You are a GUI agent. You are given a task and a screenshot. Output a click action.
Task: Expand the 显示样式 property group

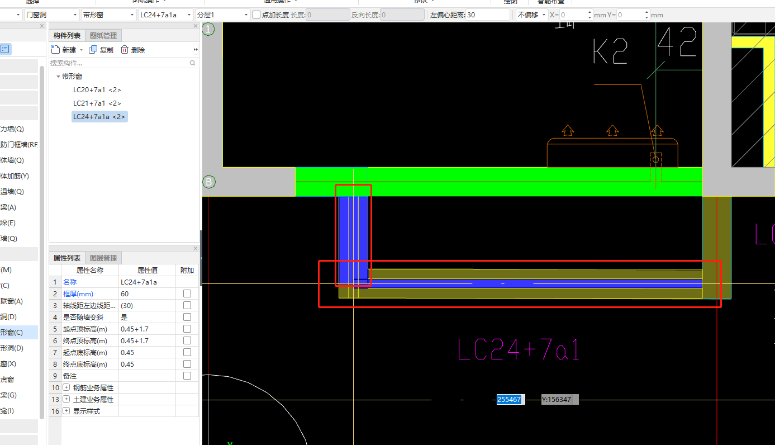coord(66,411)
